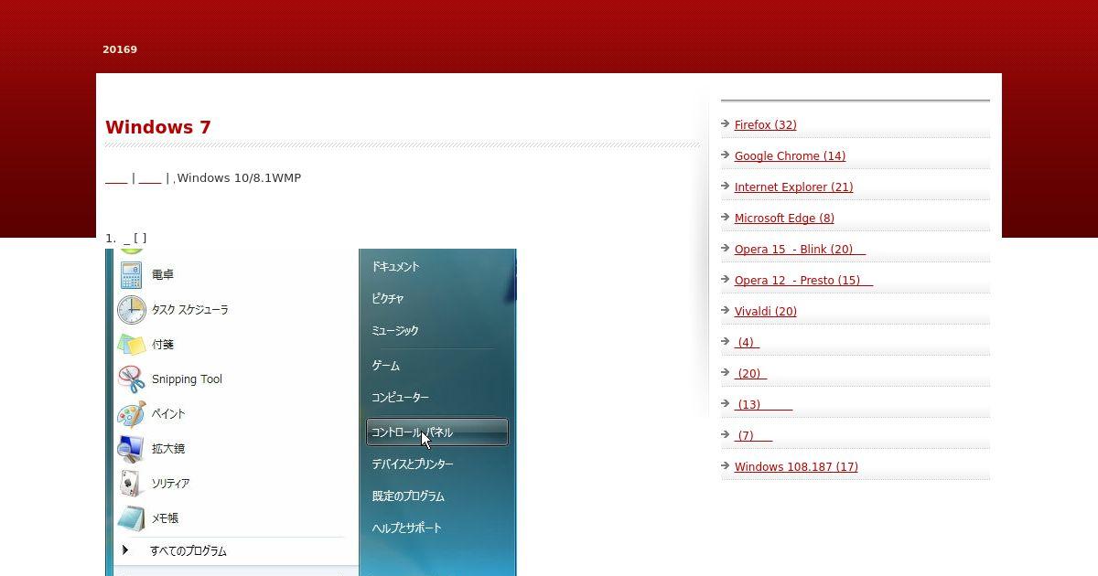
Task: Open ゲーム in Start menu
Action: coord(386,366)
